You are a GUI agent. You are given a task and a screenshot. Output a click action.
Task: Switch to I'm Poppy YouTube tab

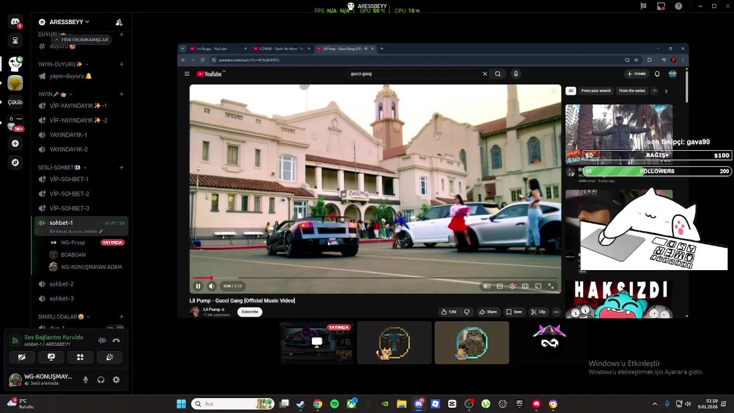click(x=218, y=49)
